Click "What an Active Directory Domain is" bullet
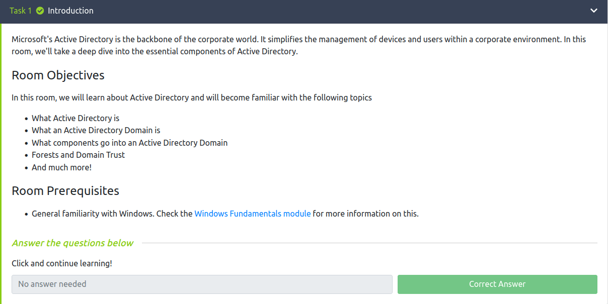The width and height of the screenshot is (608, 304). coord(96,130)
